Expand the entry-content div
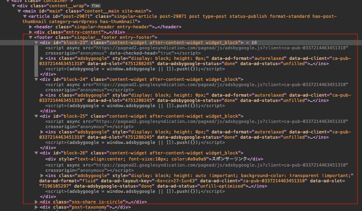This screenshot has height=211, width=362. point(30,32)
